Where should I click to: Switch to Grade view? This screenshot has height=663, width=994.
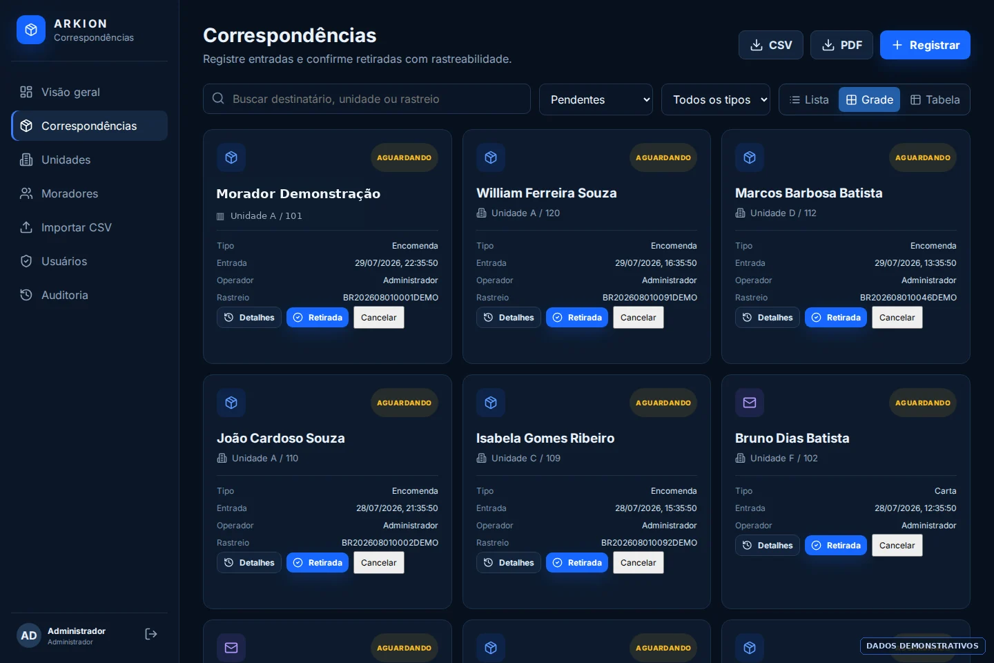click(x=870, y=99)
